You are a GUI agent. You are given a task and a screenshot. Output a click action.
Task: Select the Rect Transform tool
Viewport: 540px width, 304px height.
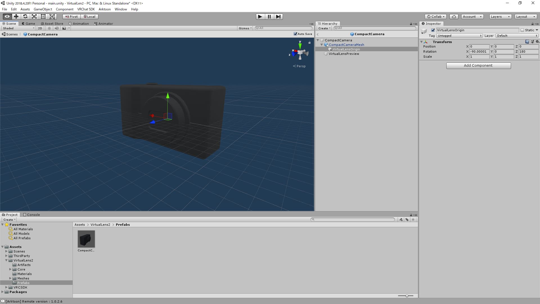click(43, 17)
